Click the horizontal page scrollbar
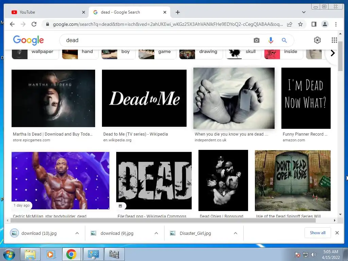Image resolution: width=348 pixels, height=261 pixels. 163,220
